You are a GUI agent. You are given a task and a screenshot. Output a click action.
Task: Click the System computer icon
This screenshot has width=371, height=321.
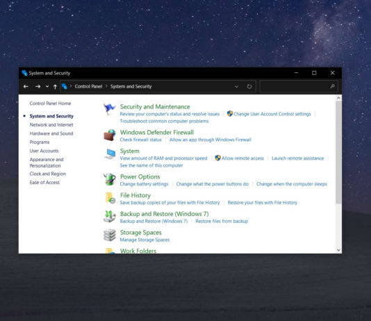pos(110,154)
